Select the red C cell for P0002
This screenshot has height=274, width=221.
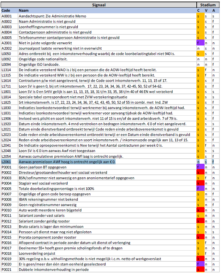(200, 173)
